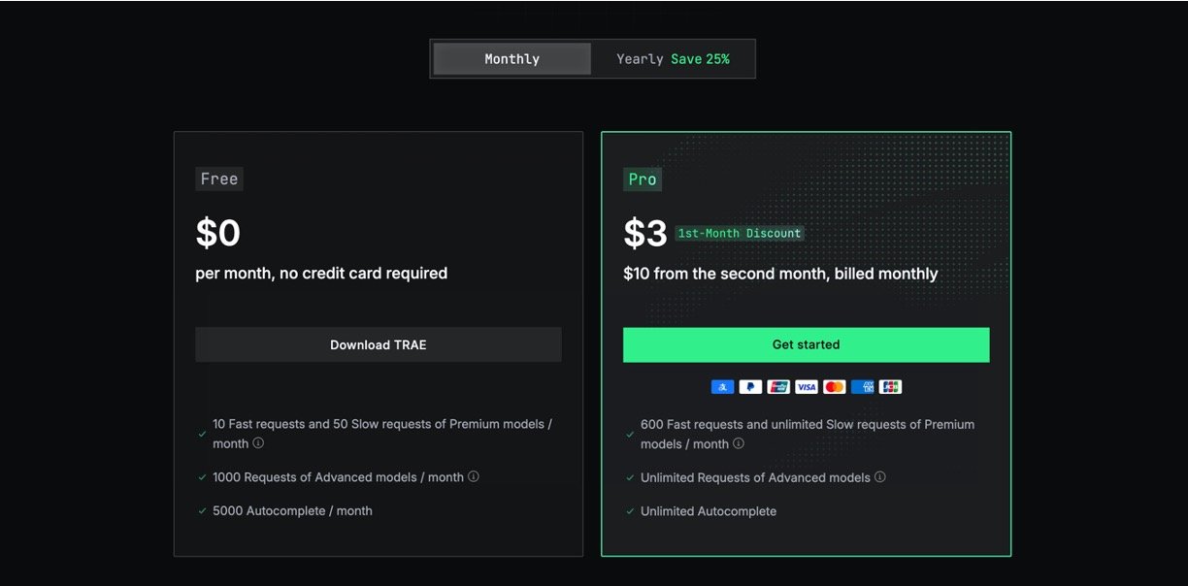Click the American Express card icon
Screen dimensions: 1188x586
point(863,387)
